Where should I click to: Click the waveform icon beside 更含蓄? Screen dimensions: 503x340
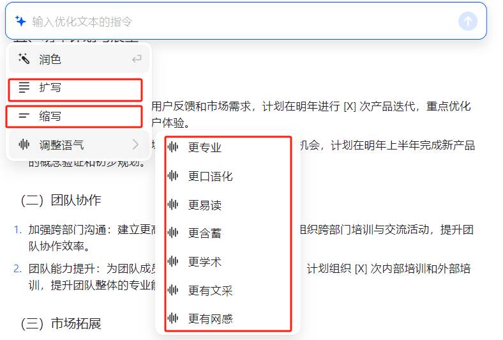(x=173, y=233)
